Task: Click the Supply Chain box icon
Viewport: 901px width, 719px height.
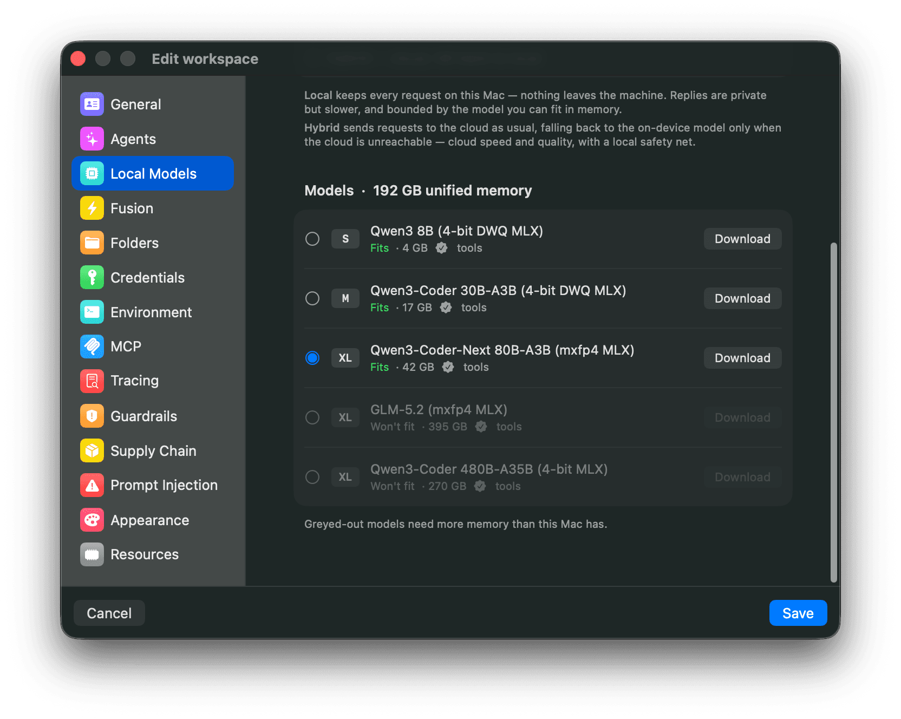Action: (x=92, y=450)
